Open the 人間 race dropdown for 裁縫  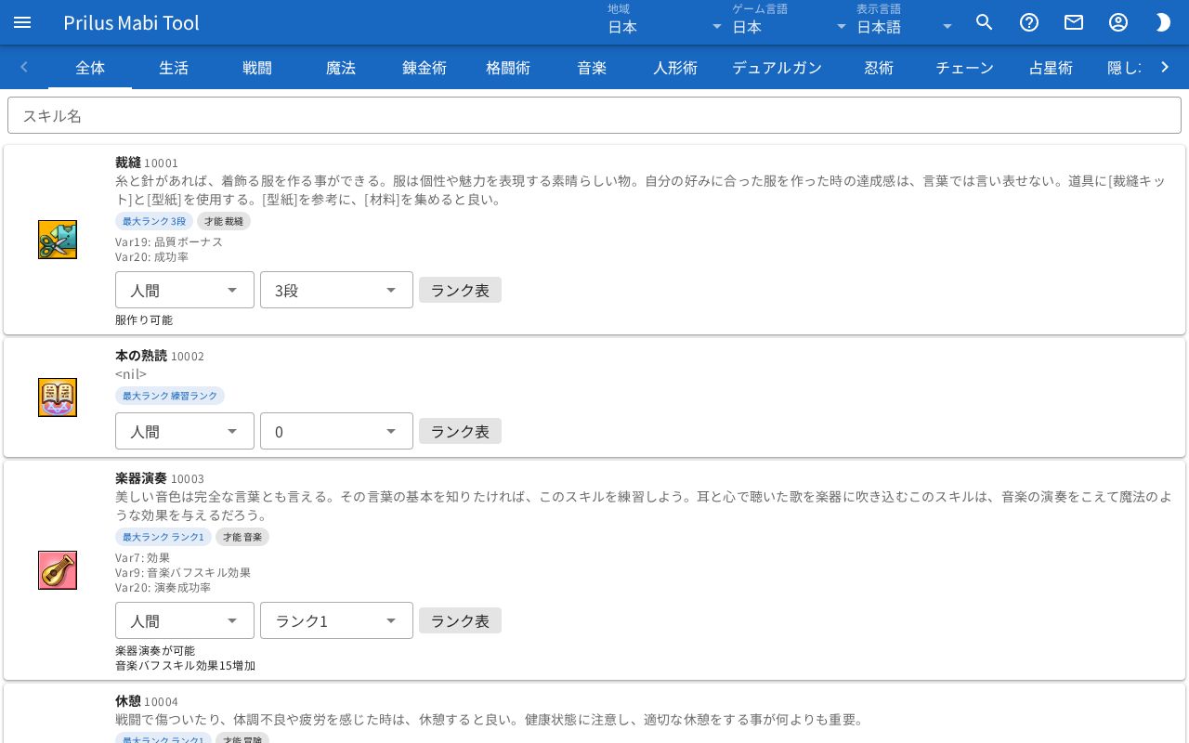pyautogui.click(x=185, y=290)
